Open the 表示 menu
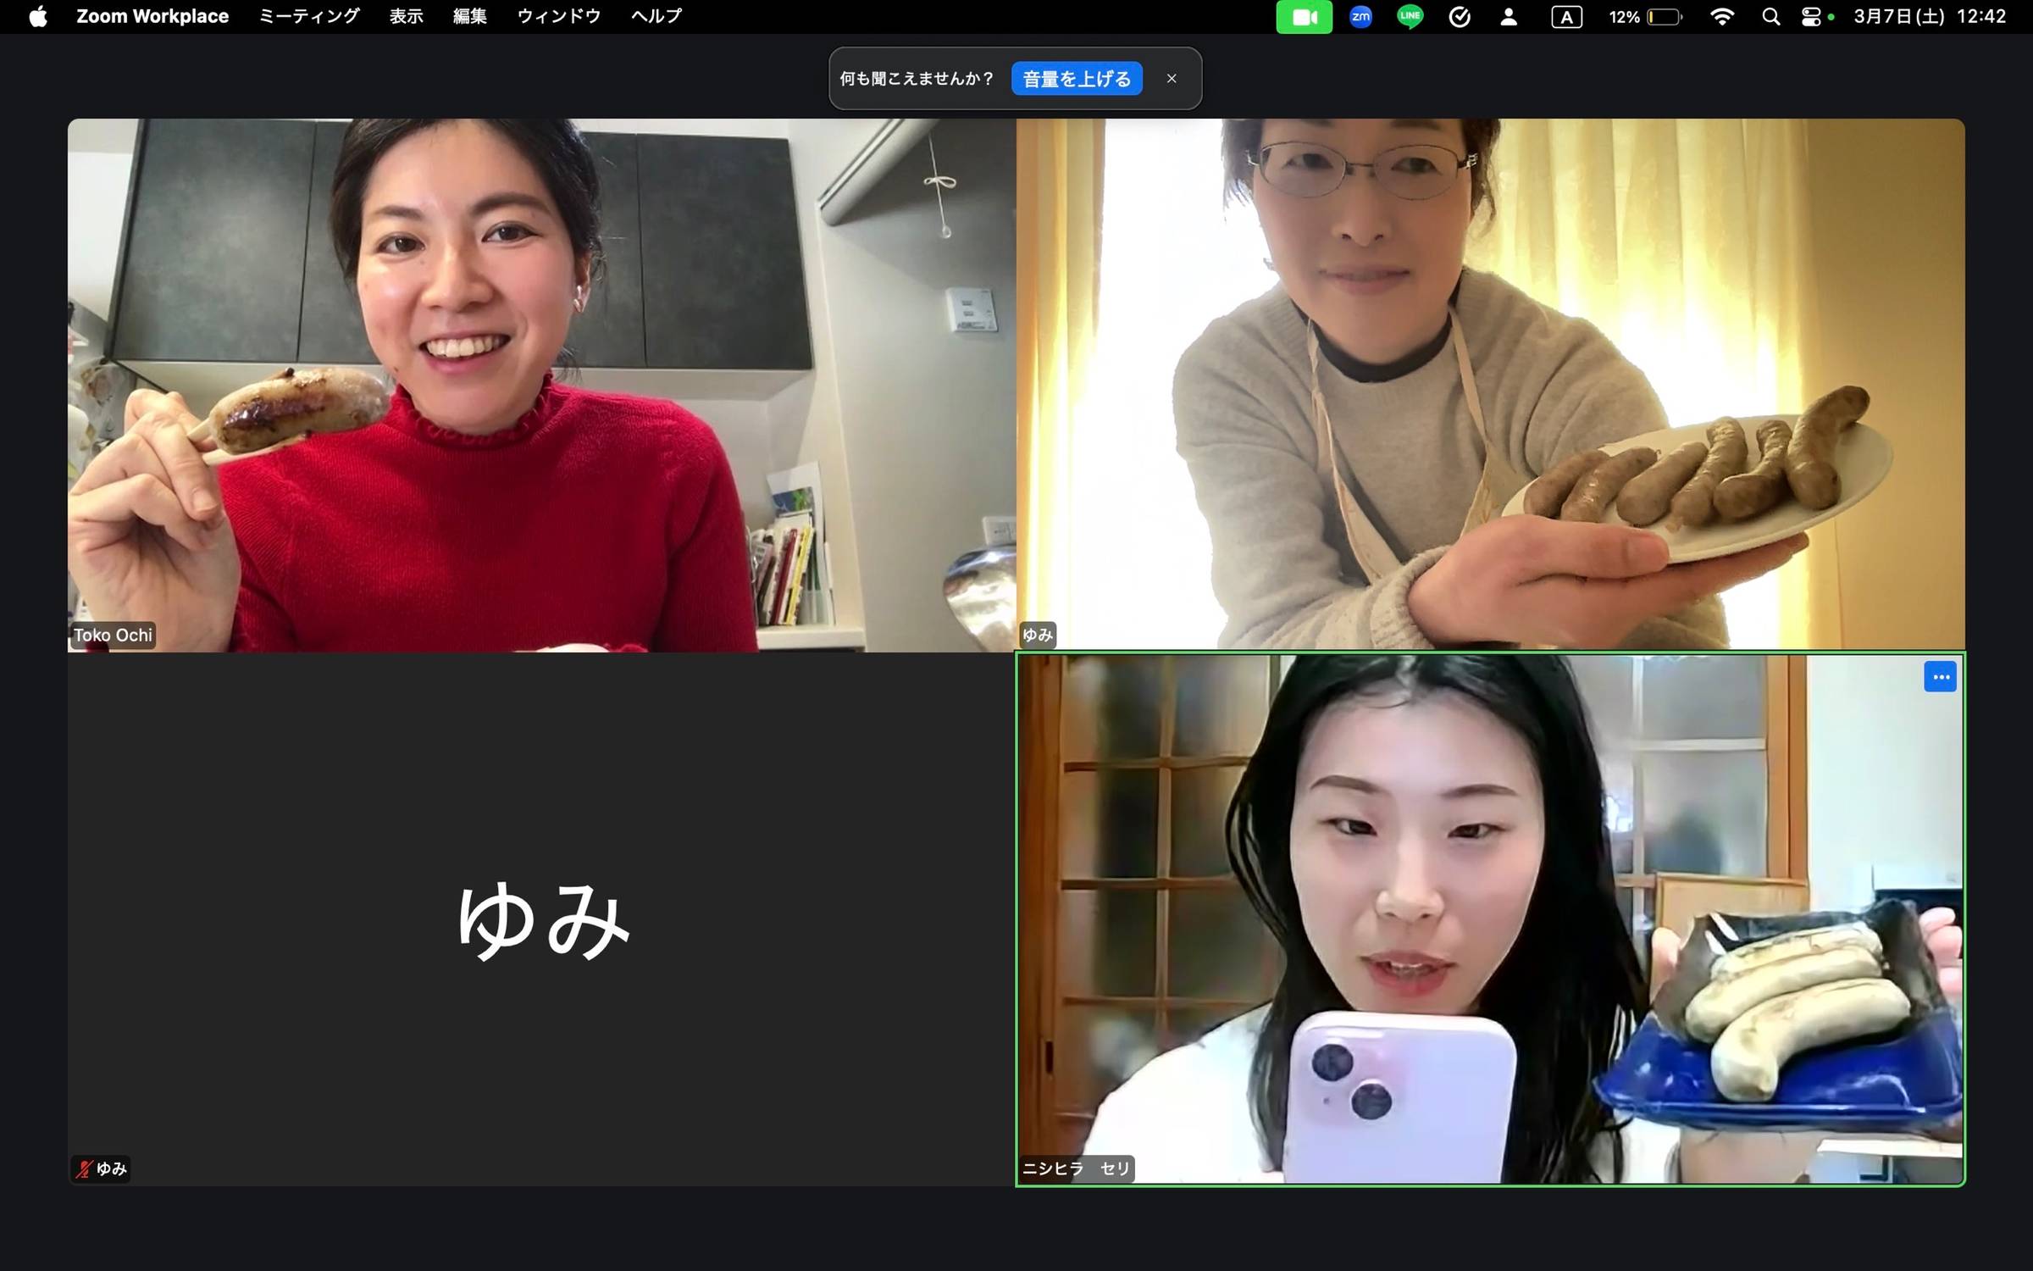The width and height of the screenshot is (2033, 1271). click(x=406, y=17)
